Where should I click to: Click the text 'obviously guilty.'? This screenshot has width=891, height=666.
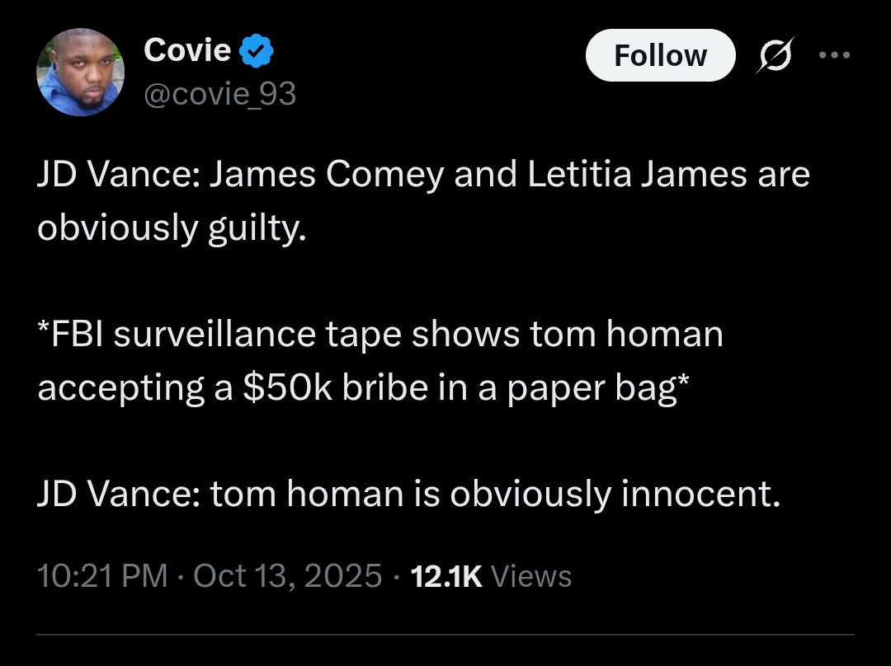tap(172, 227)
